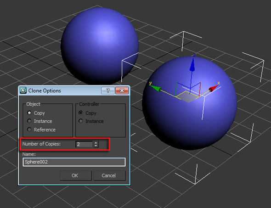Click the Cancel button
The image size is (271, 208).
(109, 175)
